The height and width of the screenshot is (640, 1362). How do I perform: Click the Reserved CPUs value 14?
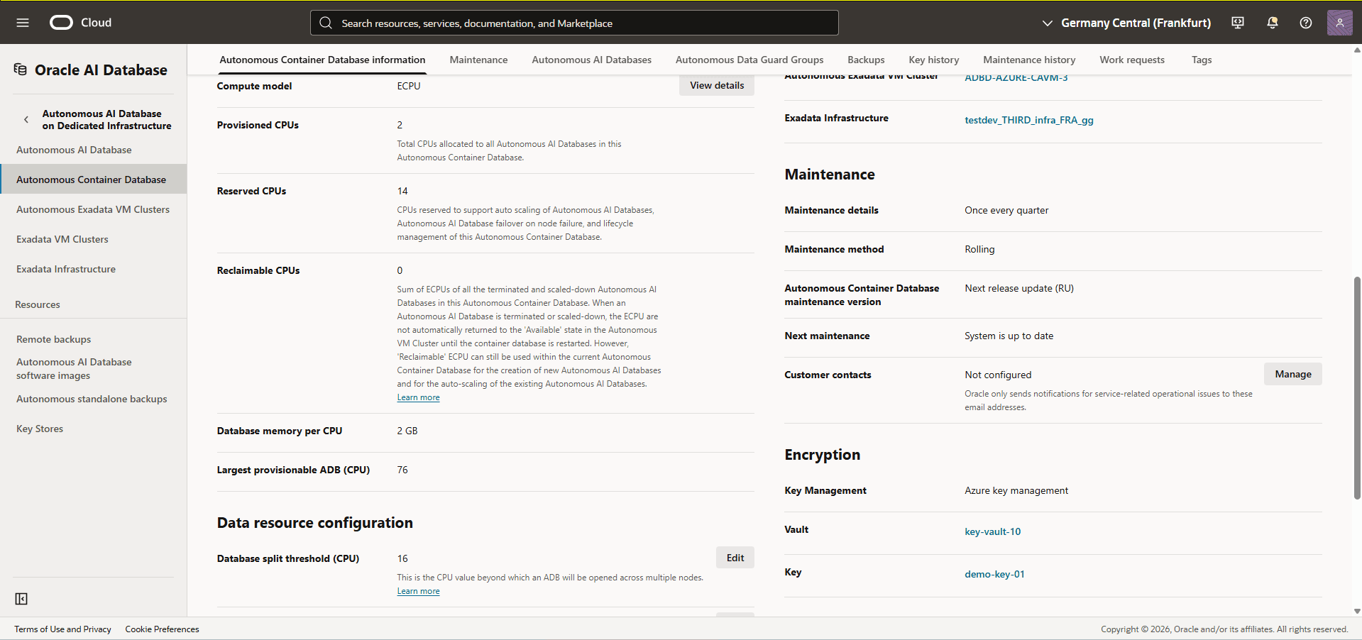[402, 191]
